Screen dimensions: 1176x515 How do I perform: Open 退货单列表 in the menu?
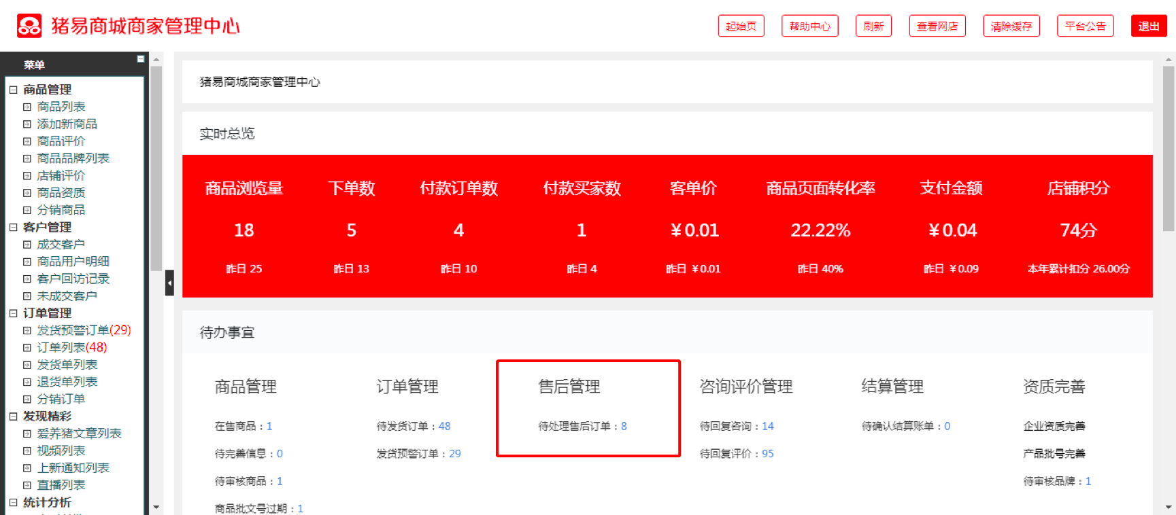pyautogui.click(x=67, y=382)
